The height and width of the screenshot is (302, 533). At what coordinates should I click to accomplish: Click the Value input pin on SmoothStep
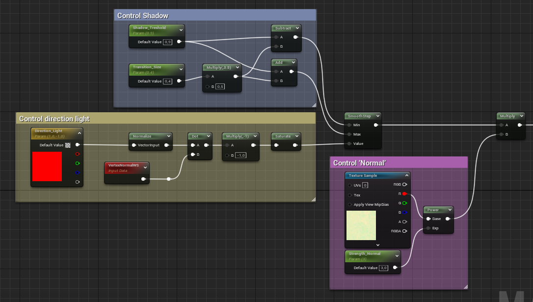pos(348,143)
